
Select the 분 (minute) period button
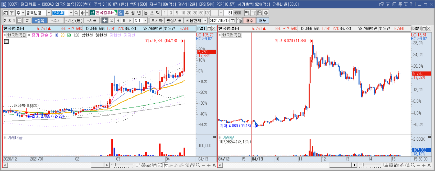click(x=146, y=13)
